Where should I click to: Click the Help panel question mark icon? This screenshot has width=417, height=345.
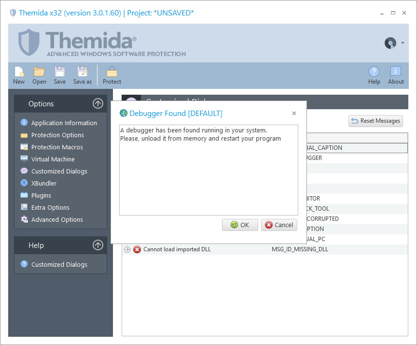(x=24, y=264)
